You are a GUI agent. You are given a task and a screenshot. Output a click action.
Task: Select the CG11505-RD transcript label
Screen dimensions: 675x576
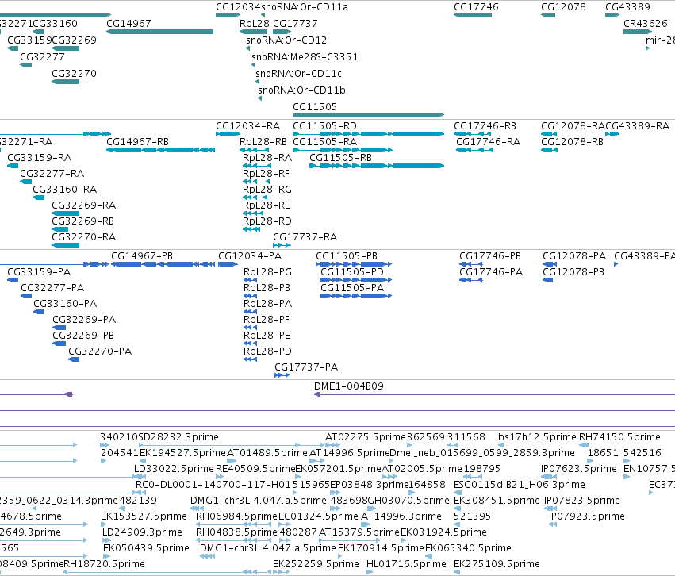[325, 126]
